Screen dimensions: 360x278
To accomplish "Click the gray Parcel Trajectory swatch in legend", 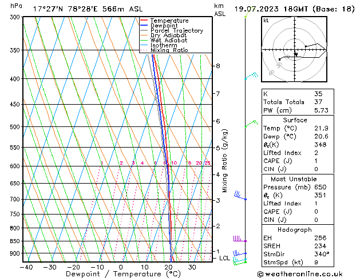I will [x=144, y=30].
